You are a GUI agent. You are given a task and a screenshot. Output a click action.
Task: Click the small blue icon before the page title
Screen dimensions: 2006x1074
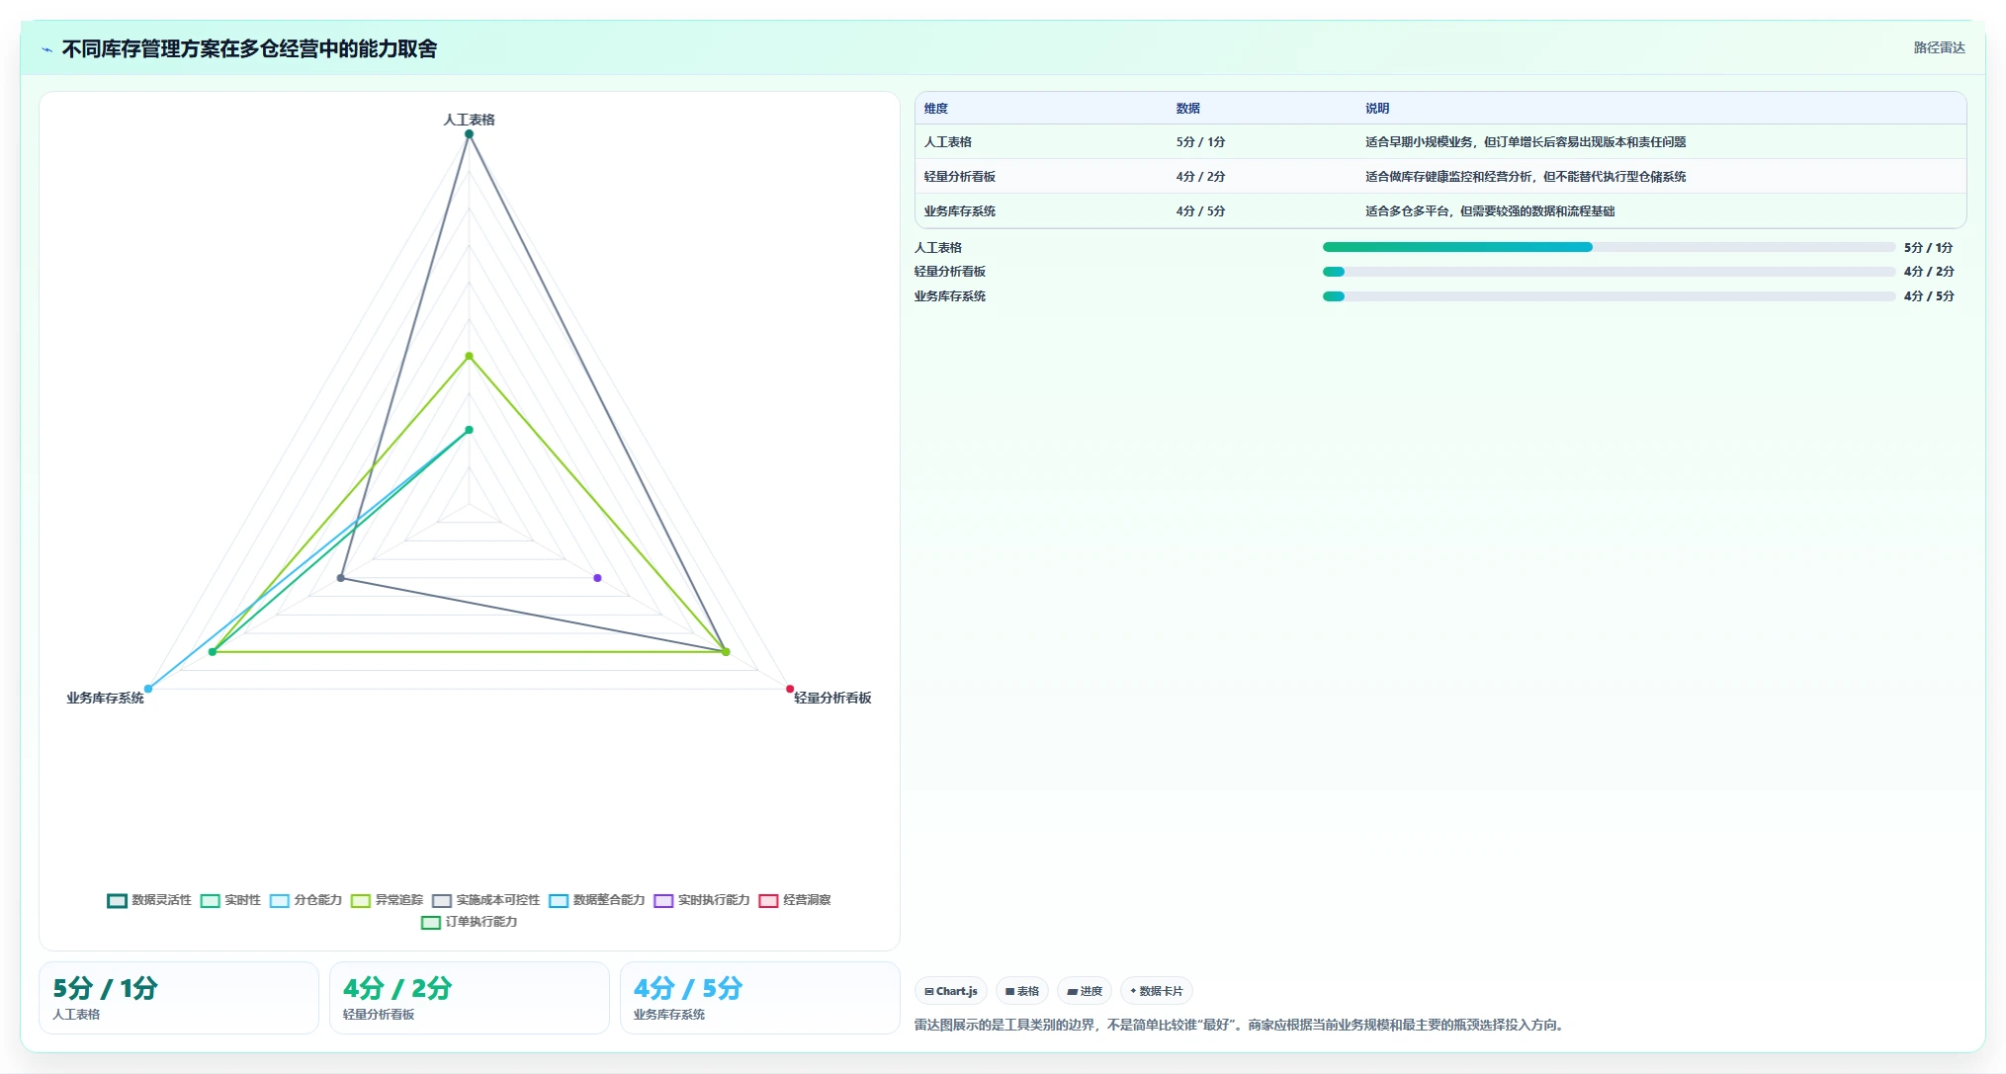[46, 49]
